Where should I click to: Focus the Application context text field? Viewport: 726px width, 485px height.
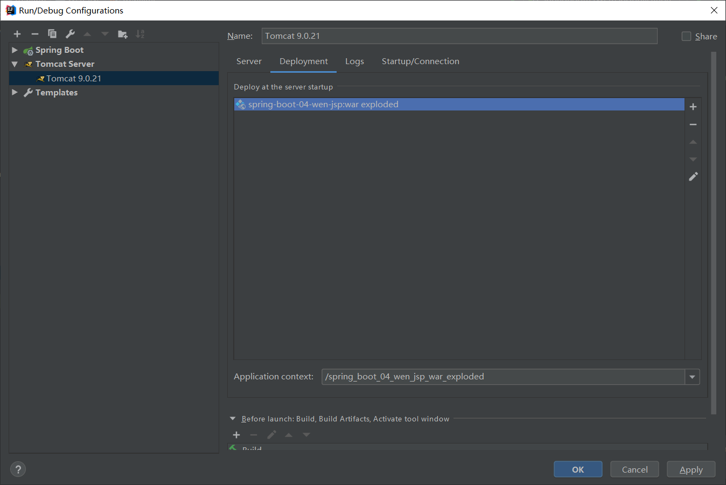click(503, 377)
